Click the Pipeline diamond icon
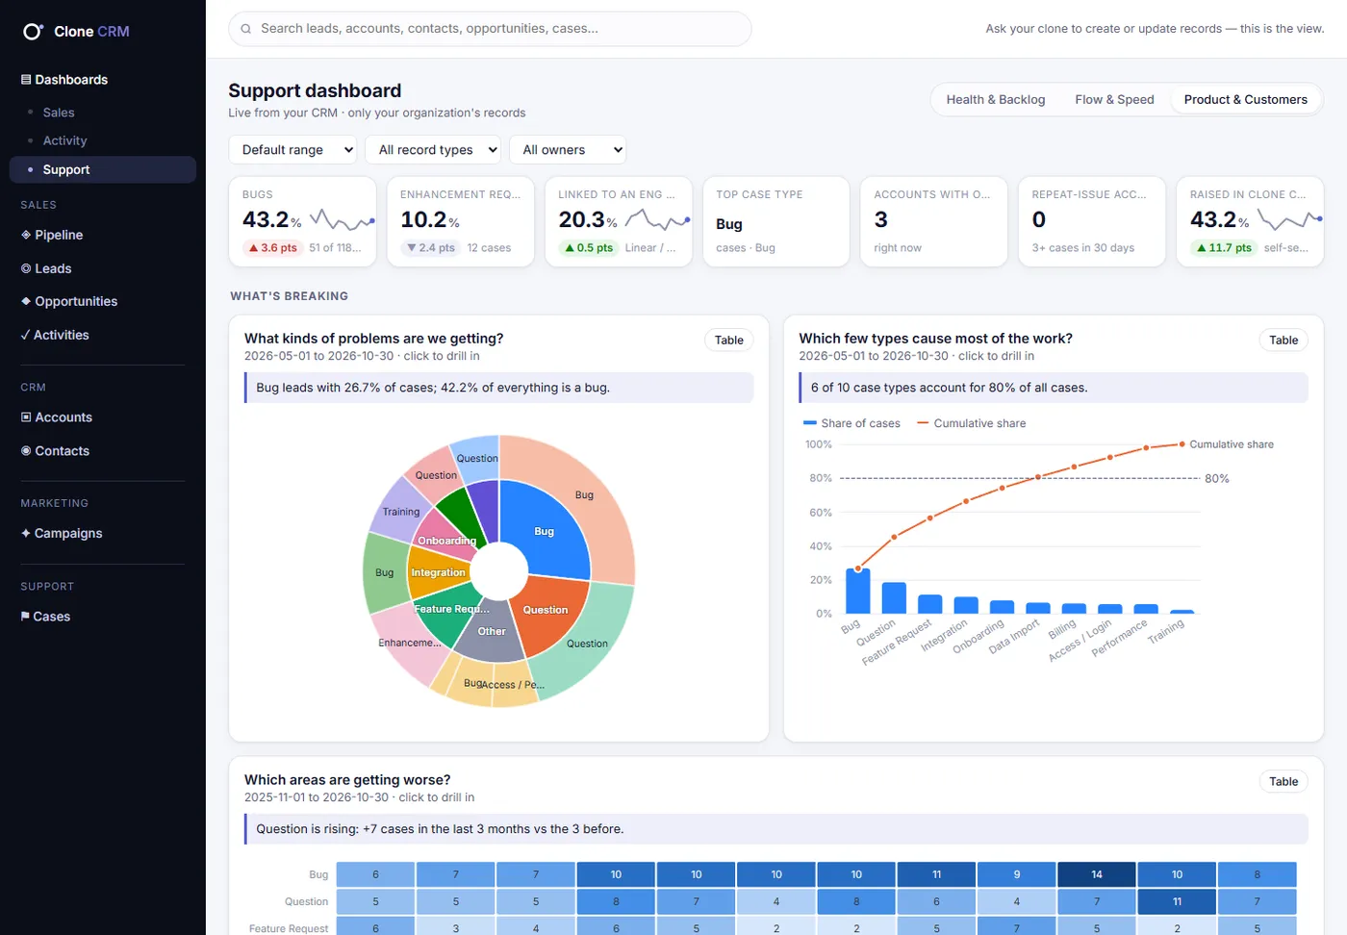Image resolution: width=1347 pixels, height=935 pixels. [26, 235]
